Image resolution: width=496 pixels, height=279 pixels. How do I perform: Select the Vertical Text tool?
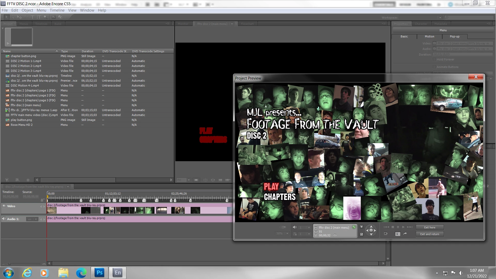coord(39,17)
